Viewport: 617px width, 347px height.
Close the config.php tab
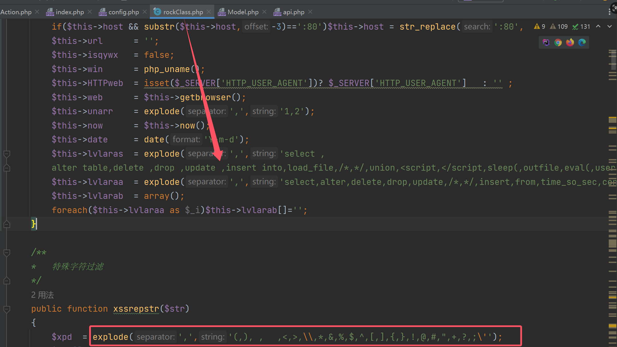pyautogui.click(x=145, y=12)
